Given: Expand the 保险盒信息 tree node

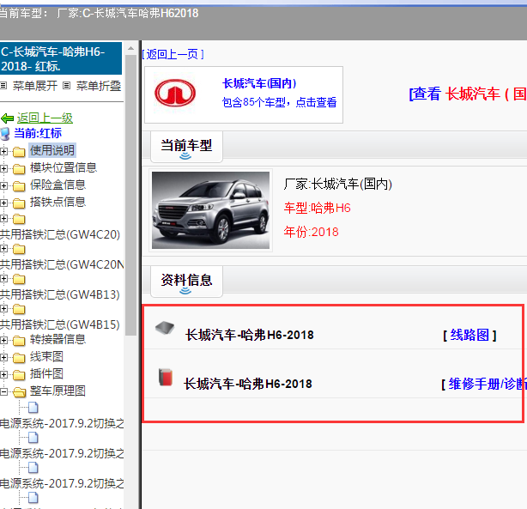Looking at the screenshot, I should 3,185.
